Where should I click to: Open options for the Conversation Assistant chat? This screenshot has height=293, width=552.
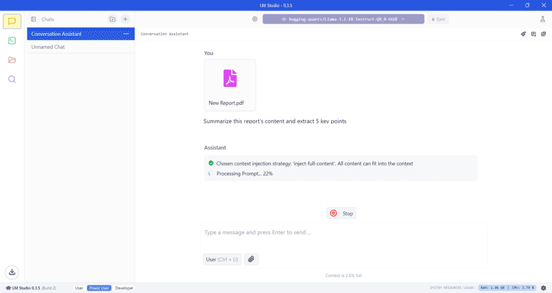click(126, 34)
